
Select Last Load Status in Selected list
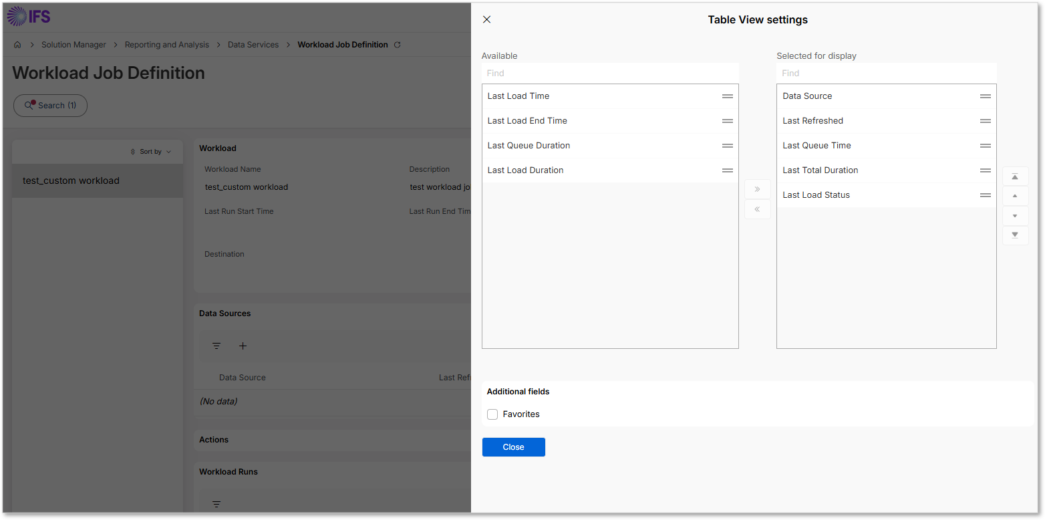[886, 195]
